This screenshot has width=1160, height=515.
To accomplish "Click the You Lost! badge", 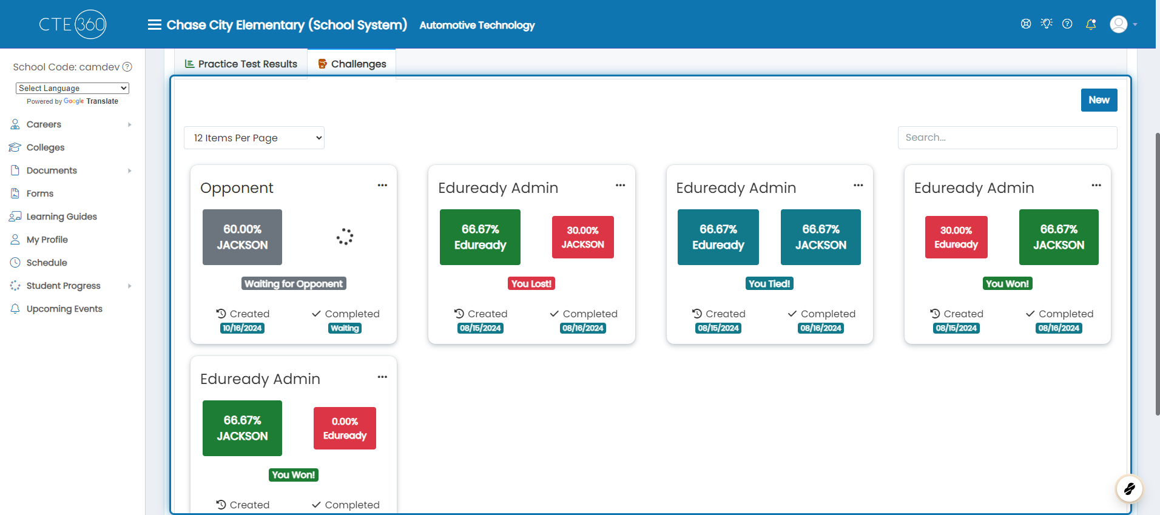I will pyautogui.click(x=531, y=283).
